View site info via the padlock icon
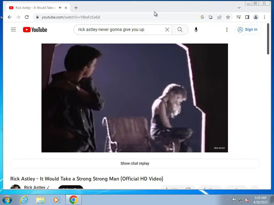This screenshot has height=205, width=274. point(37,17)
